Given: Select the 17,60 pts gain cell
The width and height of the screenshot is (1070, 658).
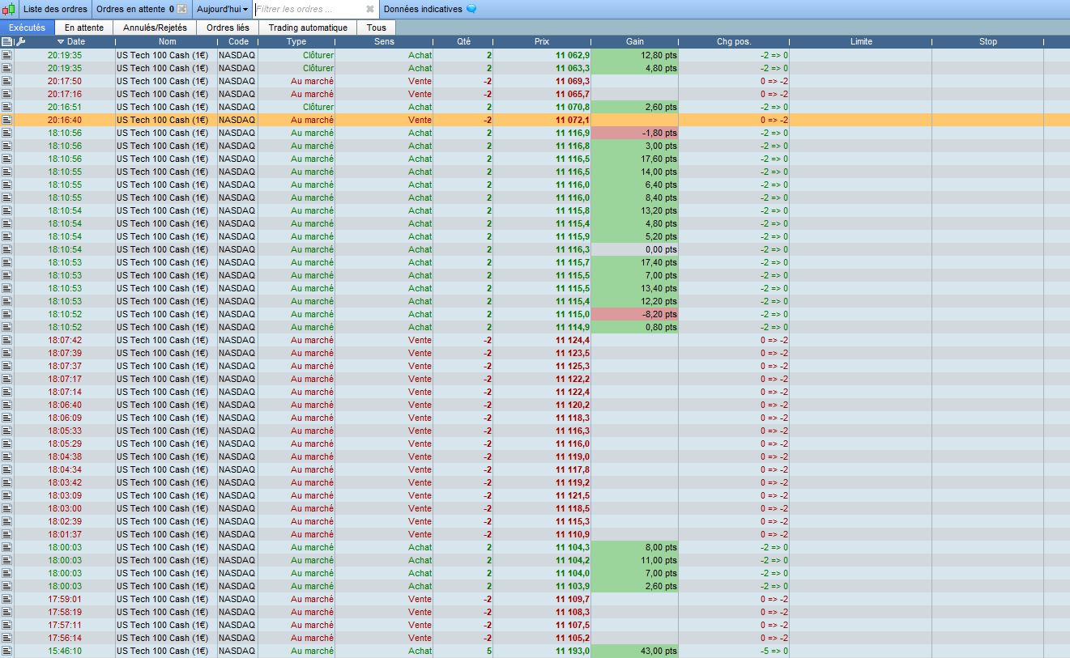Looking at the screenshot, I should (635, 159).
